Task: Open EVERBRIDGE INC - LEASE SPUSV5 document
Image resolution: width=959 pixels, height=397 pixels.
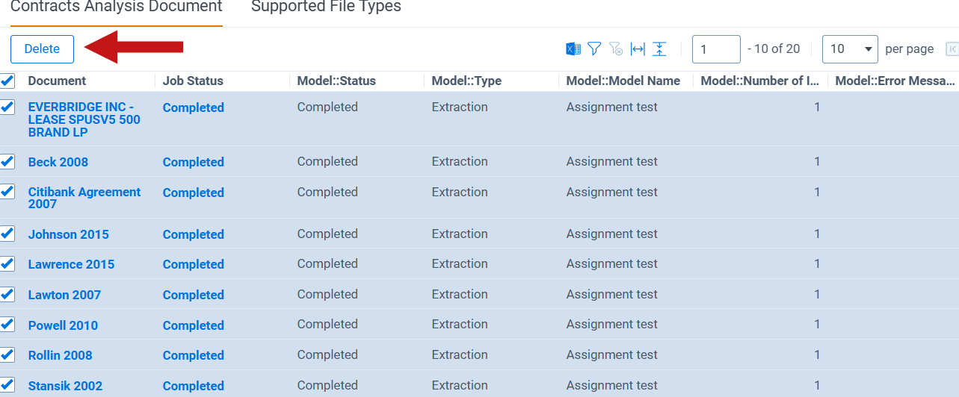Action: pos(84,120)
